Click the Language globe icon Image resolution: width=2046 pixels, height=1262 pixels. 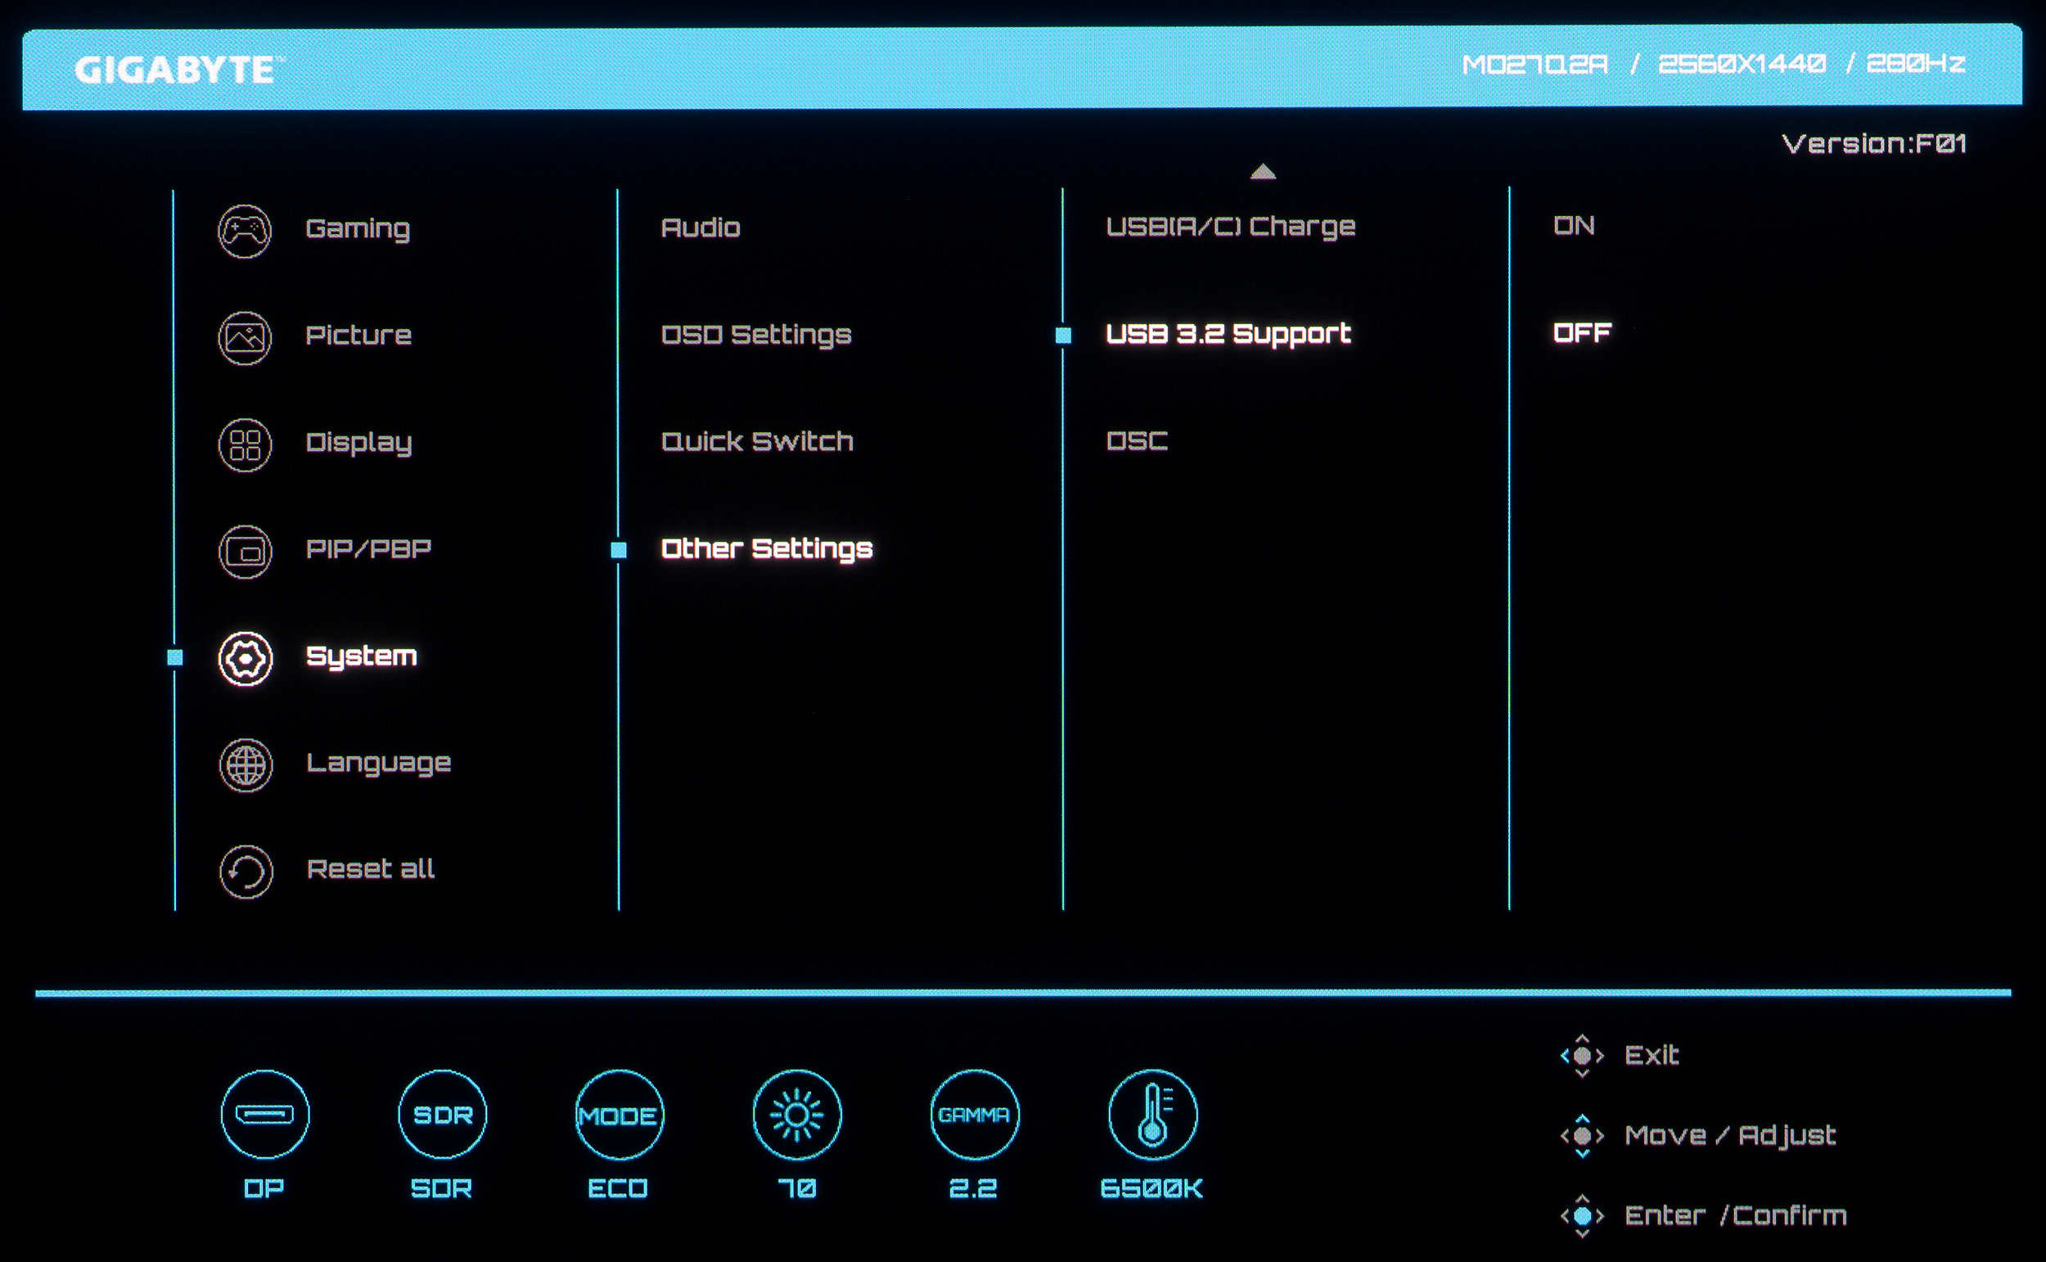point(246,764)
